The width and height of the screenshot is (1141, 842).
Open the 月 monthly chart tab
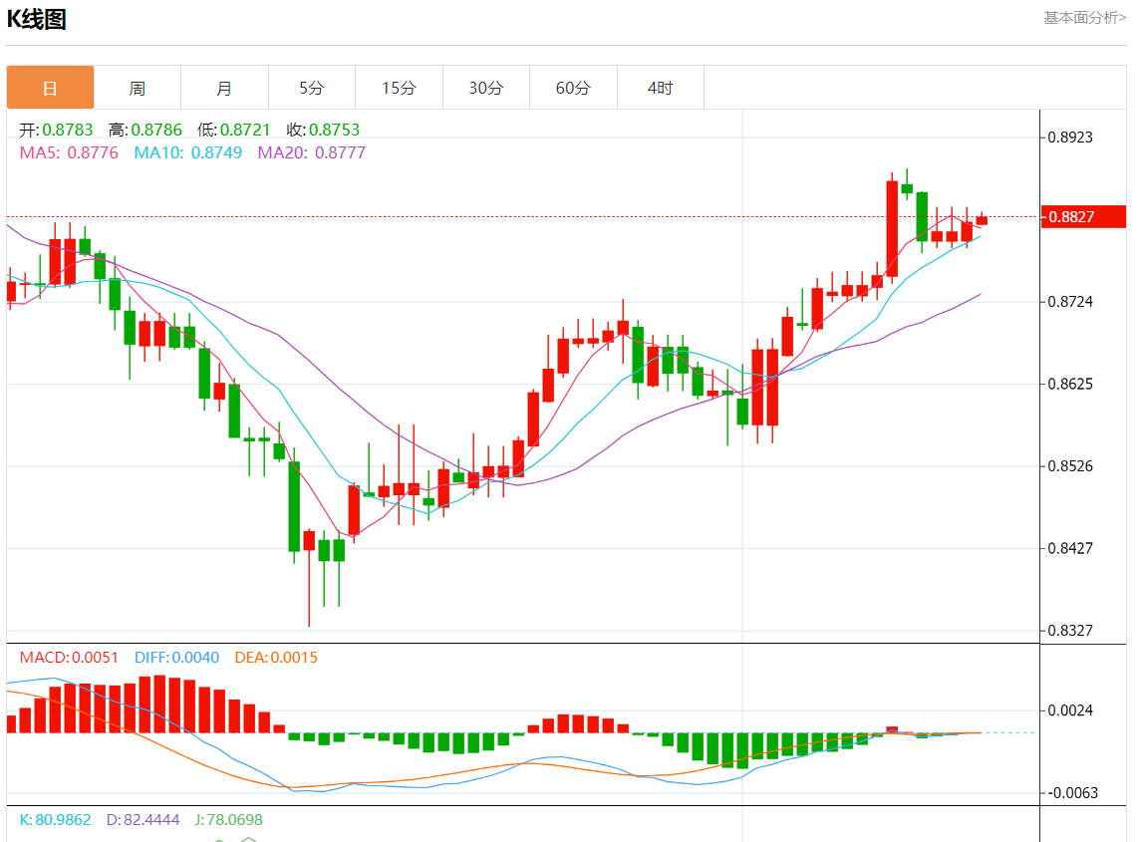[x=224, y=88]
